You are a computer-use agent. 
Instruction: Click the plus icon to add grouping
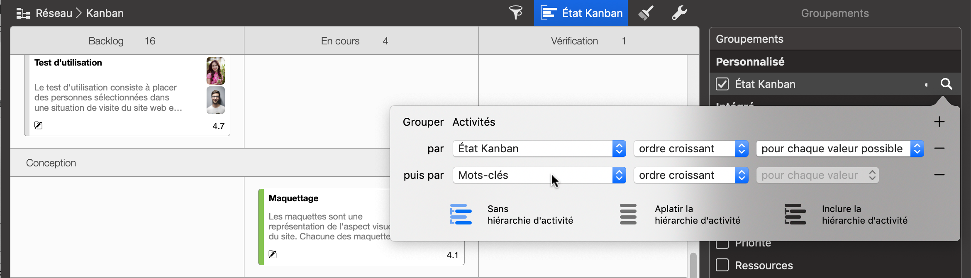939,122
